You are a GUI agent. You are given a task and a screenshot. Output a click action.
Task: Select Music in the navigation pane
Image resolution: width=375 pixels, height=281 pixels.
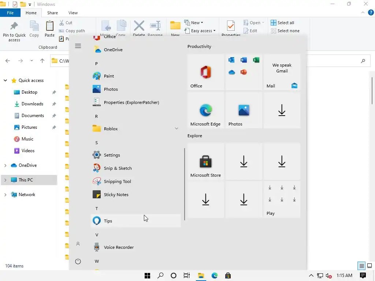click(27, 139)
